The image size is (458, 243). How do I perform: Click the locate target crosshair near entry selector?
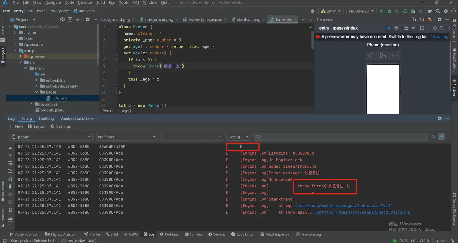point(313,11)
